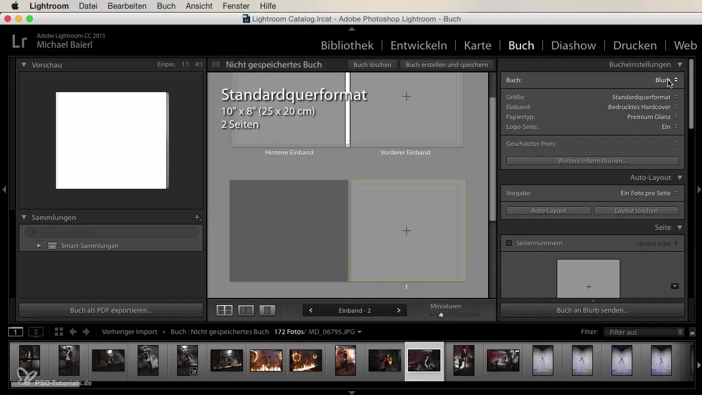This screenshot has height=395, width=702.
Task: Expand Smart-Sammlungen tree item
Action: pos(39,246)
